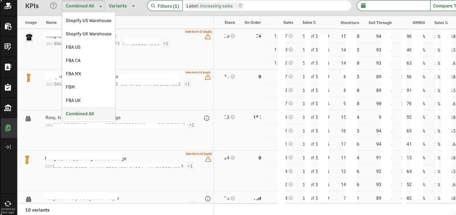
Task: Sort by the Stockturn column header
Action: coord(350,23)
